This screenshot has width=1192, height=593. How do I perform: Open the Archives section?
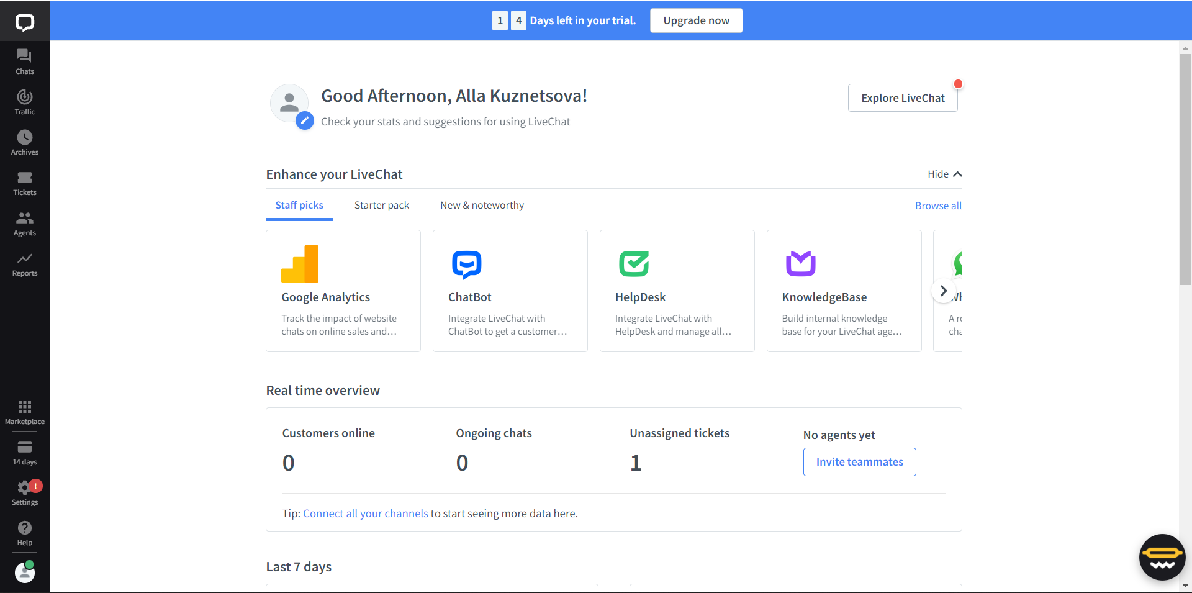25,142
